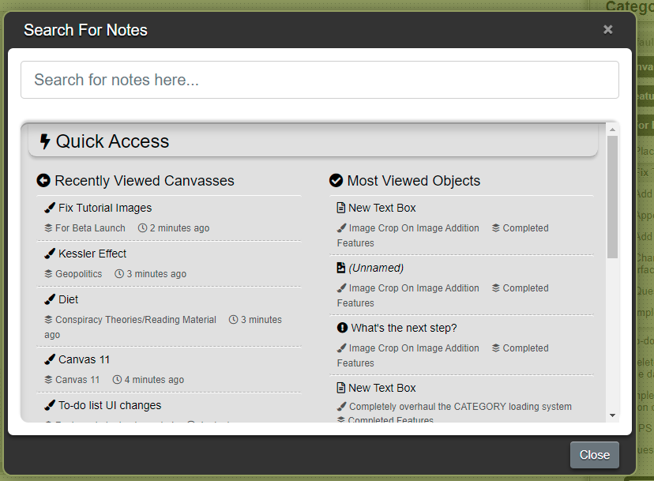Image resolution: width=654 pixels, height=481 pixels.
Task: Open the Canvas 11 recent canvas
Action: (84, 359)
